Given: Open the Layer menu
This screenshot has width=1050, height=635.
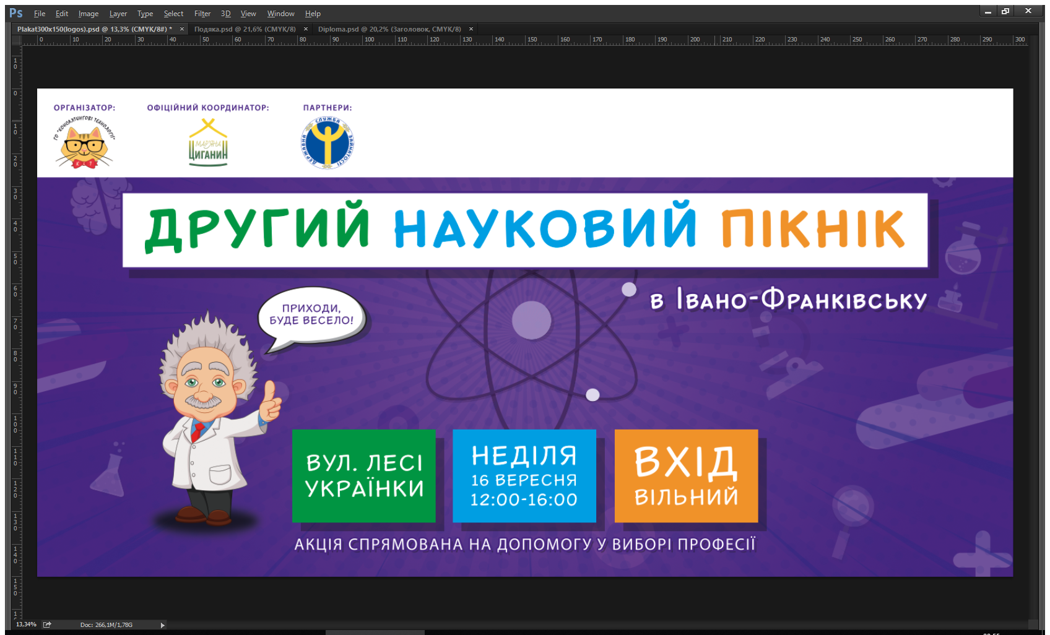Looking at the screenshot, I should pyautogui.click(x=118, y=14).
